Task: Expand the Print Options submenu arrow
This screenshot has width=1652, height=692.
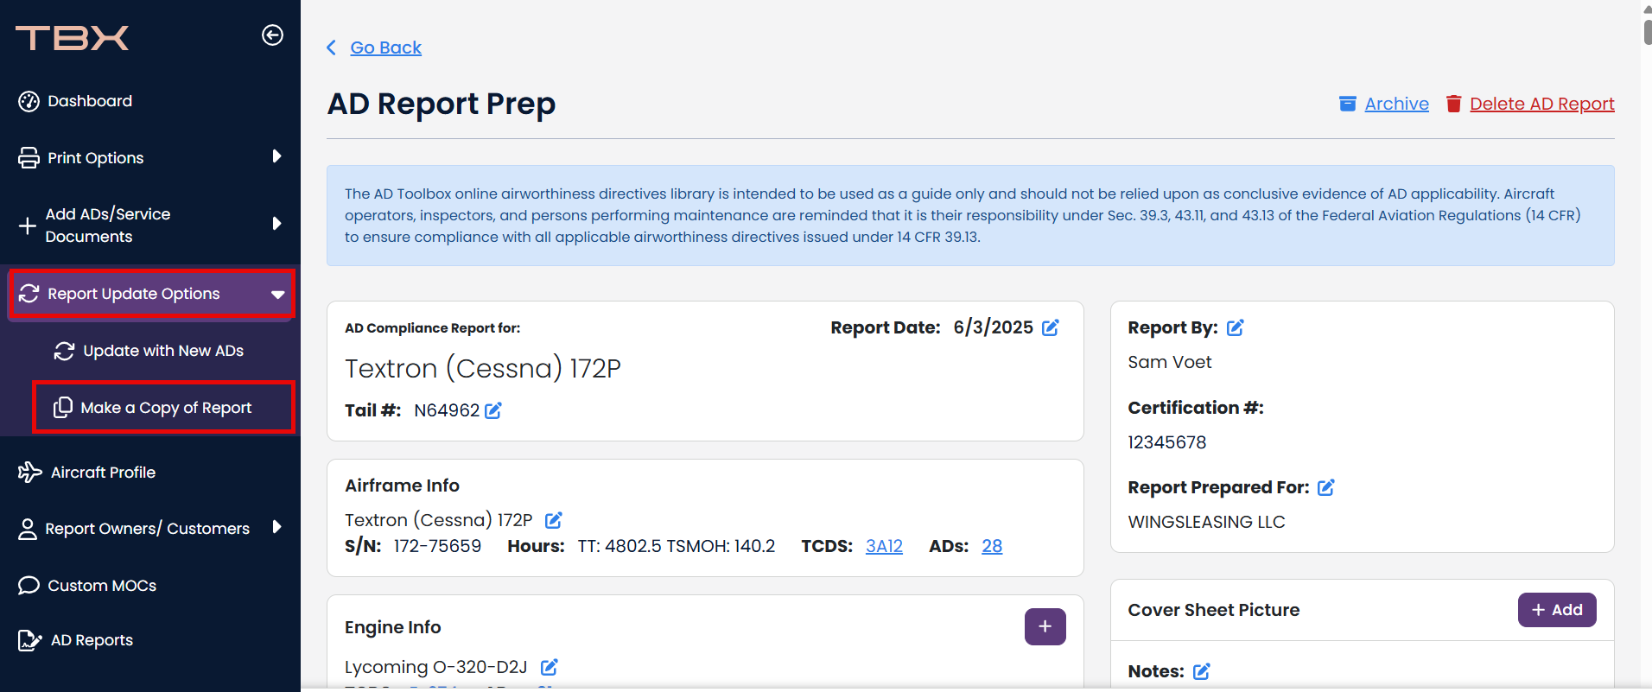Action: (x=276, y=156)
